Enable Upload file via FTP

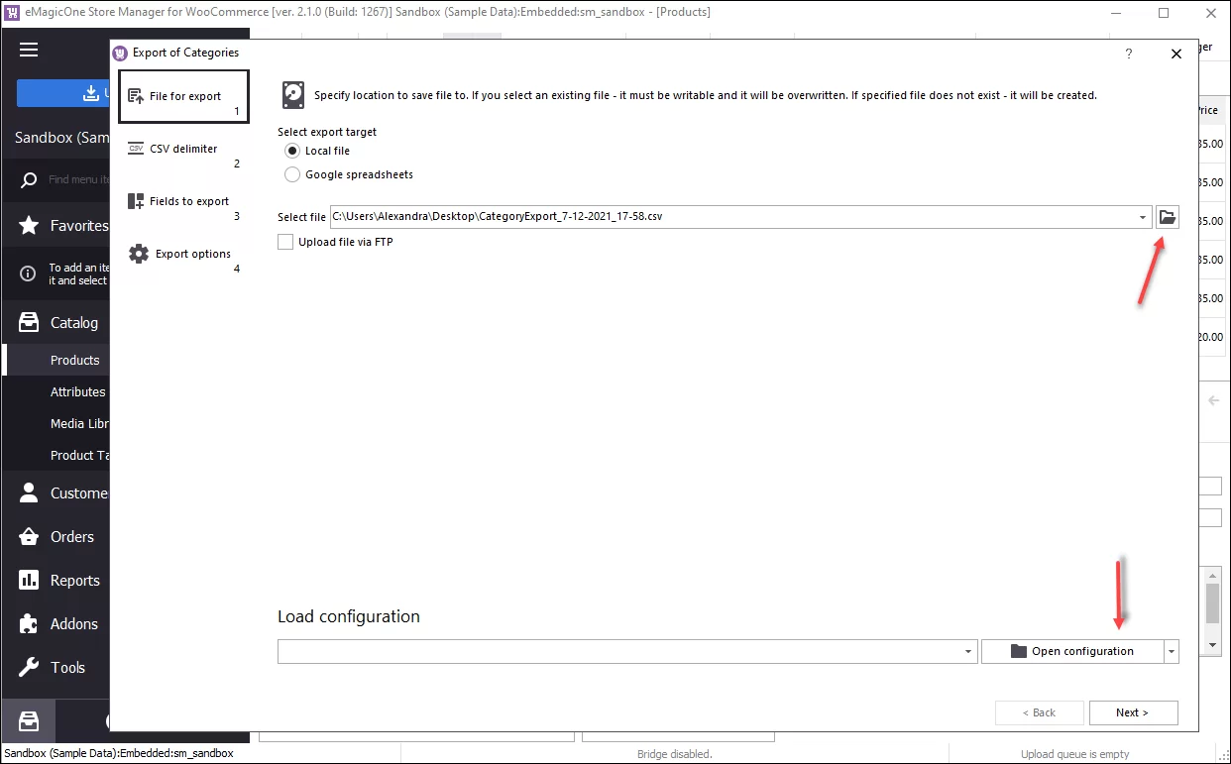[x=285, y=241]
